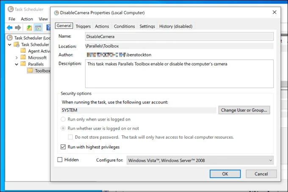288x192 pixels.
Task: Enable the Hidden checkbox
Action: (x=60, y=160)
